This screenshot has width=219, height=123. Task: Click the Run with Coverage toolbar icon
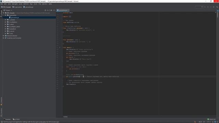coord(211,7)
